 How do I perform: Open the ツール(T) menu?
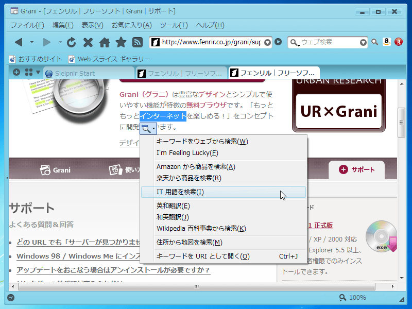[174, 25]
